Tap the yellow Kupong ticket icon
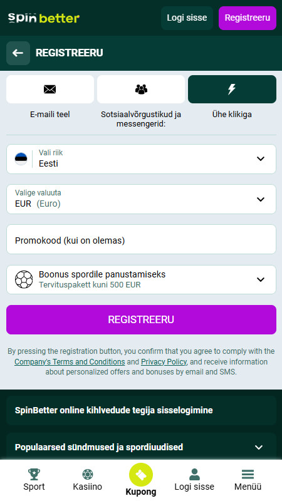The width and height of the screenshot is (282, 501). point(141,475)
